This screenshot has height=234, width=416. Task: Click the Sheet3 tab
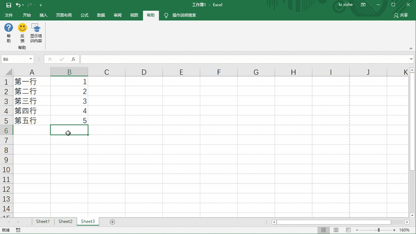(88, 221)
